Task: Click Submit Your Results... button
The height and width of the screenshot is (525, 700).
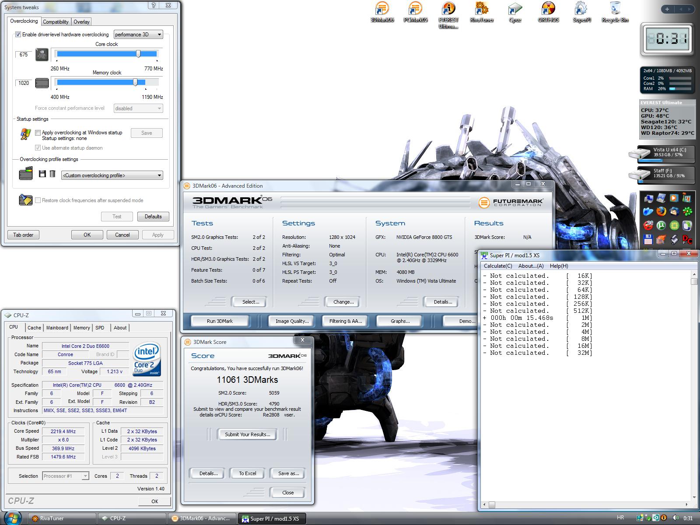Action: [248, 434]
